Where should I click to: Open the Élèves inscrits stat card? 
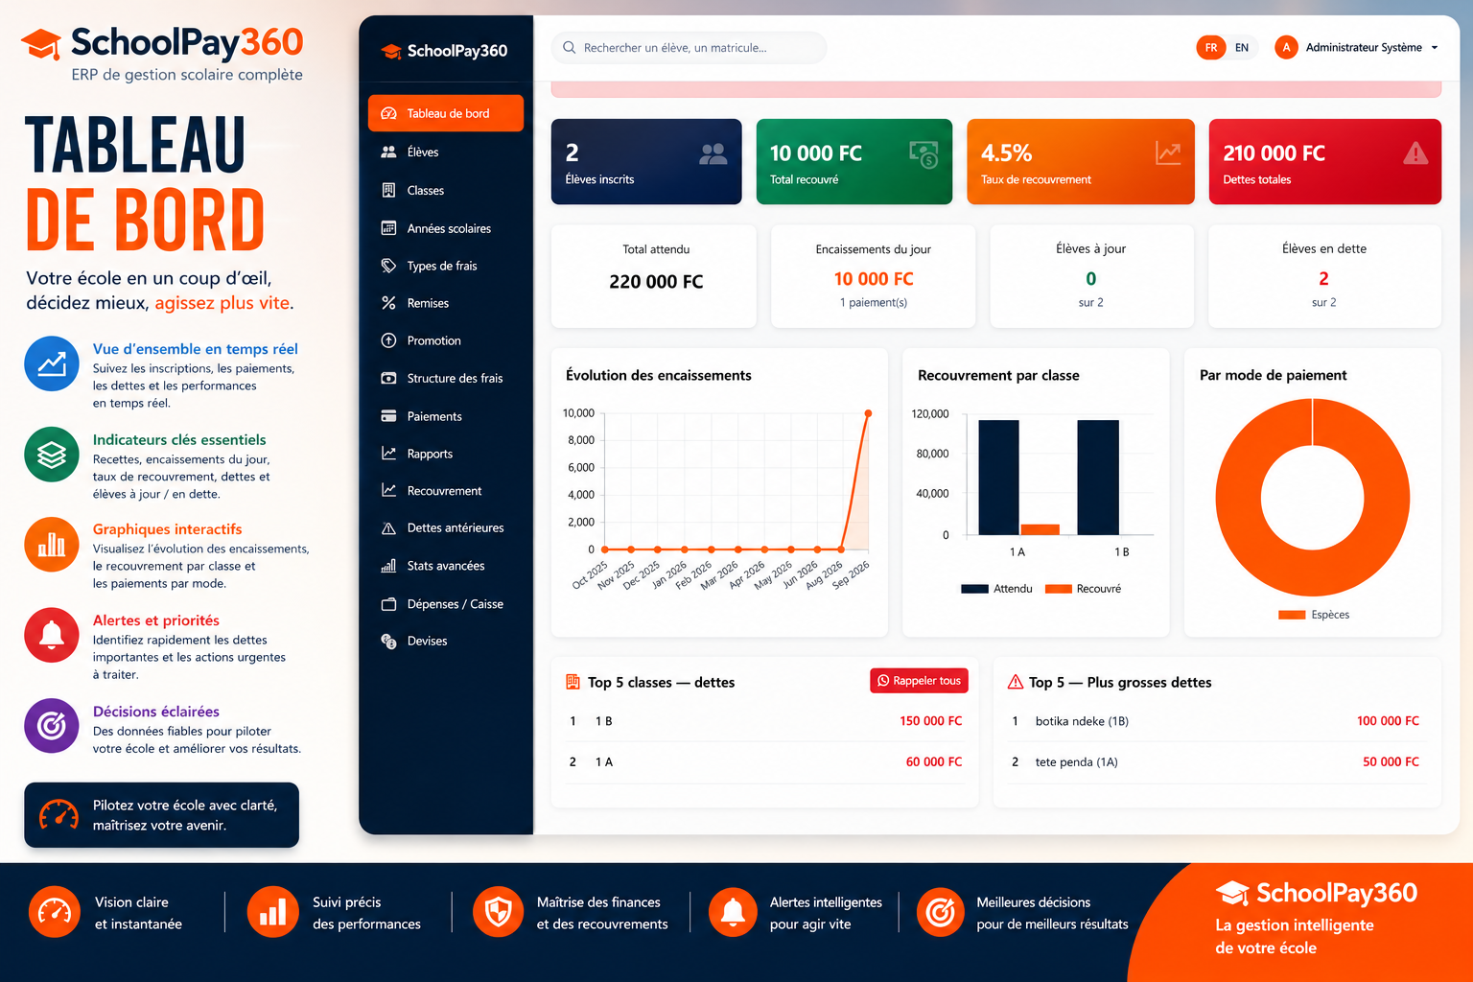(x=646, y=161)
